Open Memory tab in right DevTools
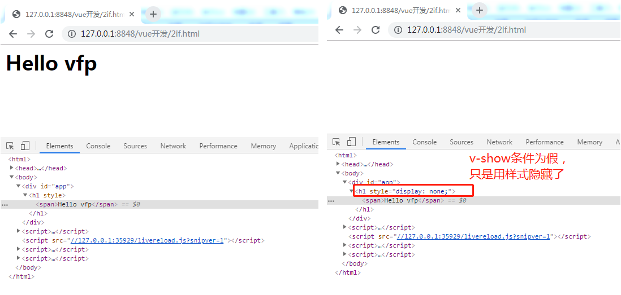The image size is (621, 295). click(x=590, y=142)
